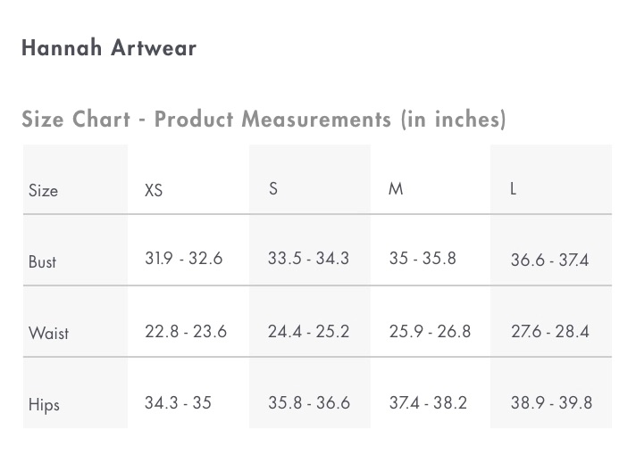Click S waist value 24.4 - 25.2
636x455 pixels.
click(x=308, y=331)
